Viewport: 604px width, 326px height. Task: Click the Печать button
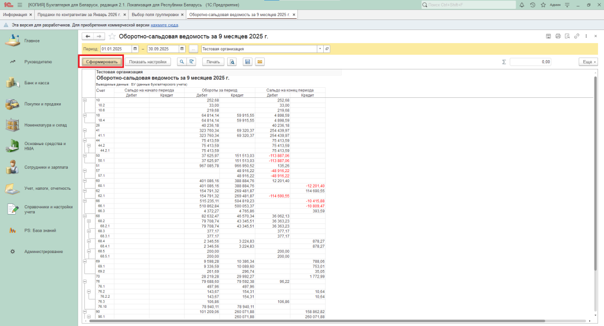click(213, 61)
